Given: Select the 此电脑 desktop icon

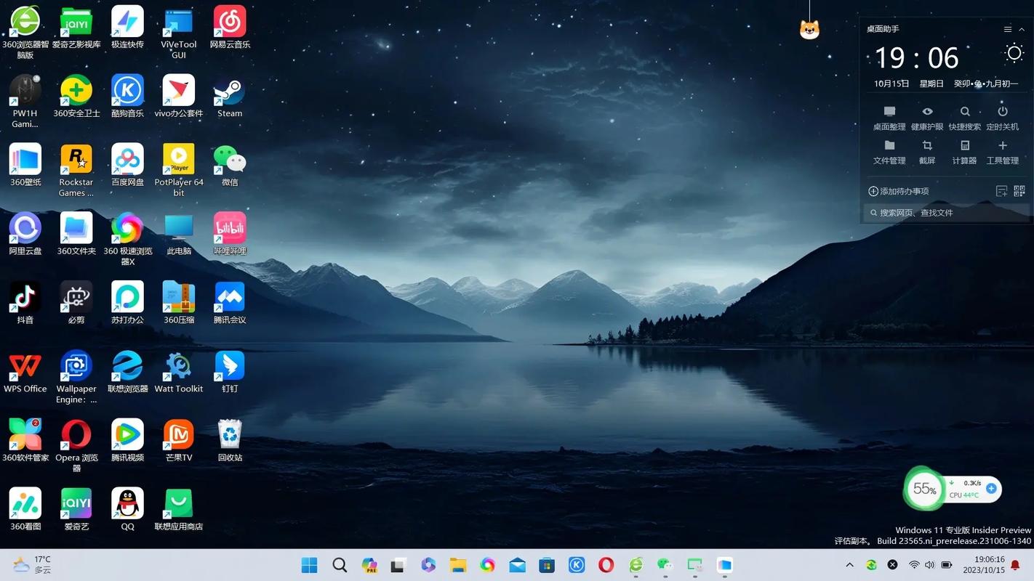Looking at the screenshot, I should tap(179, 235).
